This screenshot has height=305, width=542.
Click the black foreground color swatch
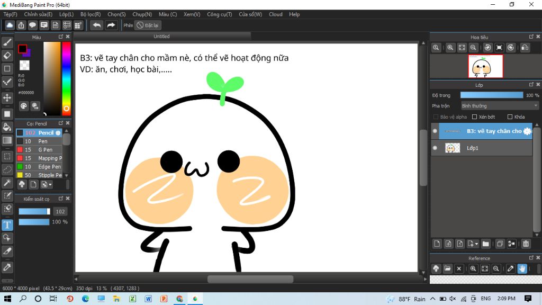[22, 49]
